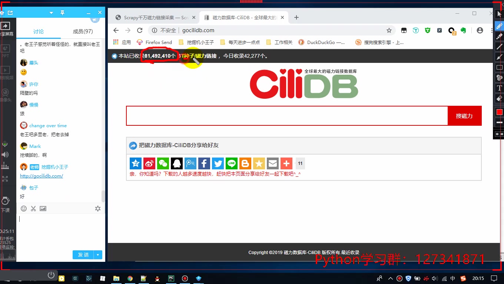Open the Firefox Send bookmark
The image size is (504, 284).
pyautogui.click(x=154, y=42)
